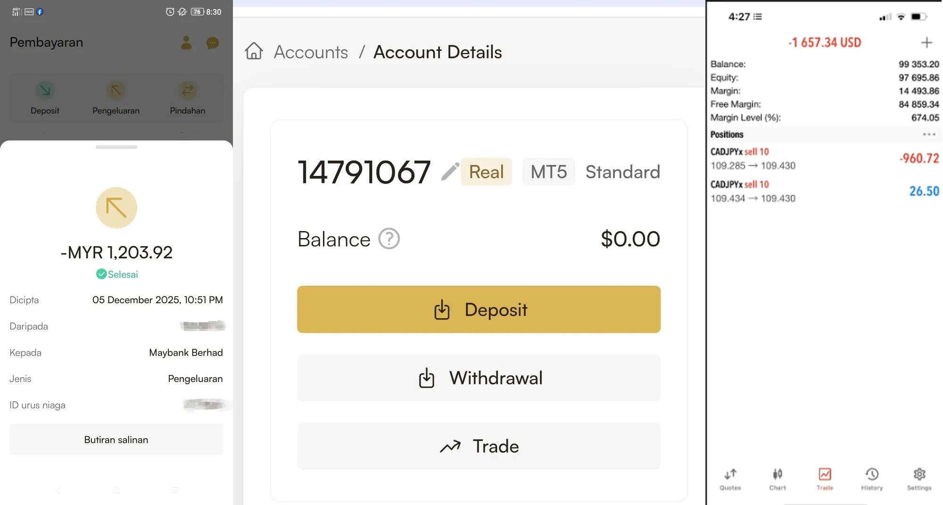This screenshot has width=943, height=505.
Task: Open the profile person icon
Action: pyautogui.click(x=186, y=43)
